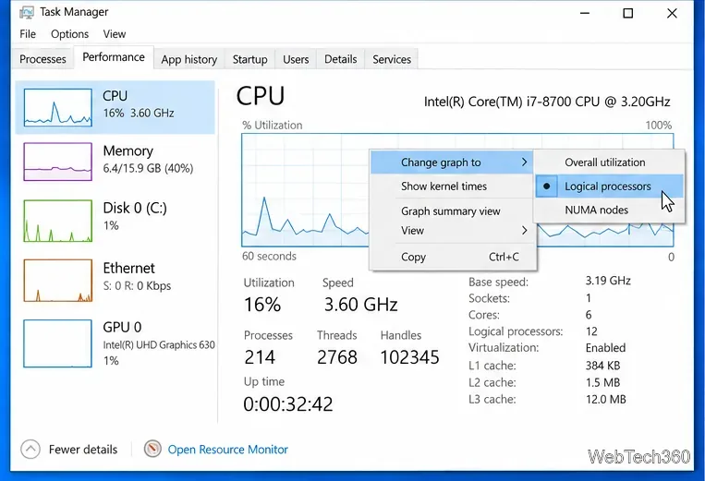
Task: Click the 0:00:32:42 up time value
Action: point(288,404)
